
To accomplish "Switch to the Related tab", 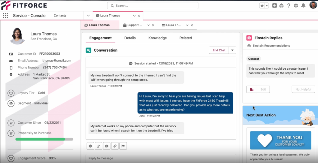I will [186, 38].
